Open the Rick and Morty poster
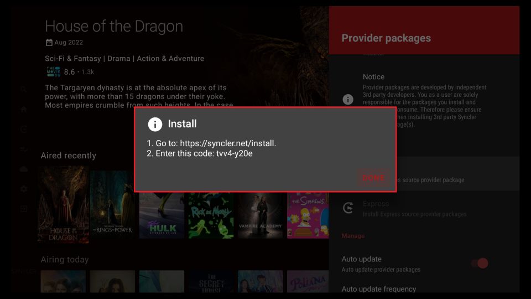 (211, 215)
